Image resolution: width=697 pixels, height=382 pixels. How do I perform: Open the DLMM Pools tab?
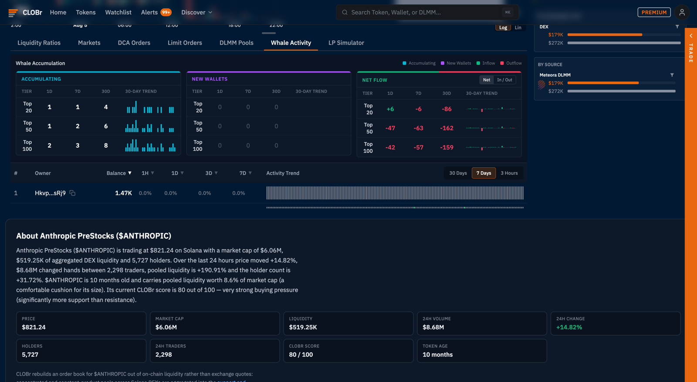click(237, 43)
